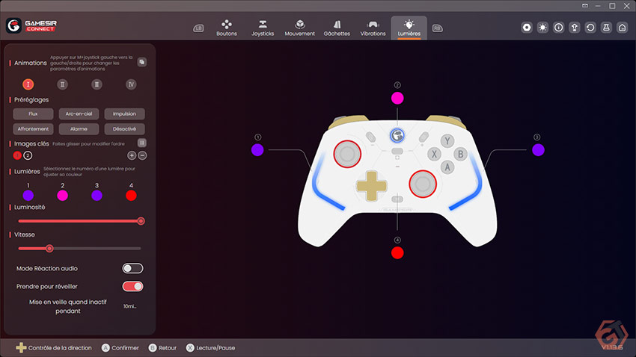
Task: Apply the Arc-en-ciel preset
Action: [79, 114]
